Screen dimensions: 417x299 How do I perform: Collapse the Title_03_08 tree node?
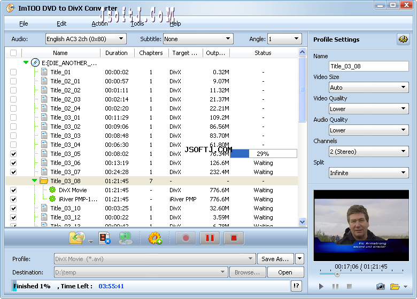(x=34, y=180)
